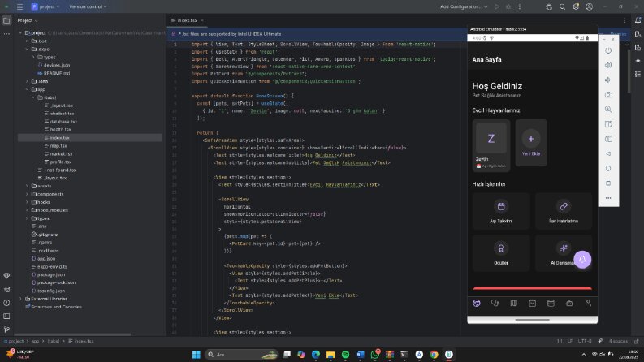The width and height of the screenshot is (644, 362).
Task: Click the emulator volume down button
Action: tap(608, 80)
